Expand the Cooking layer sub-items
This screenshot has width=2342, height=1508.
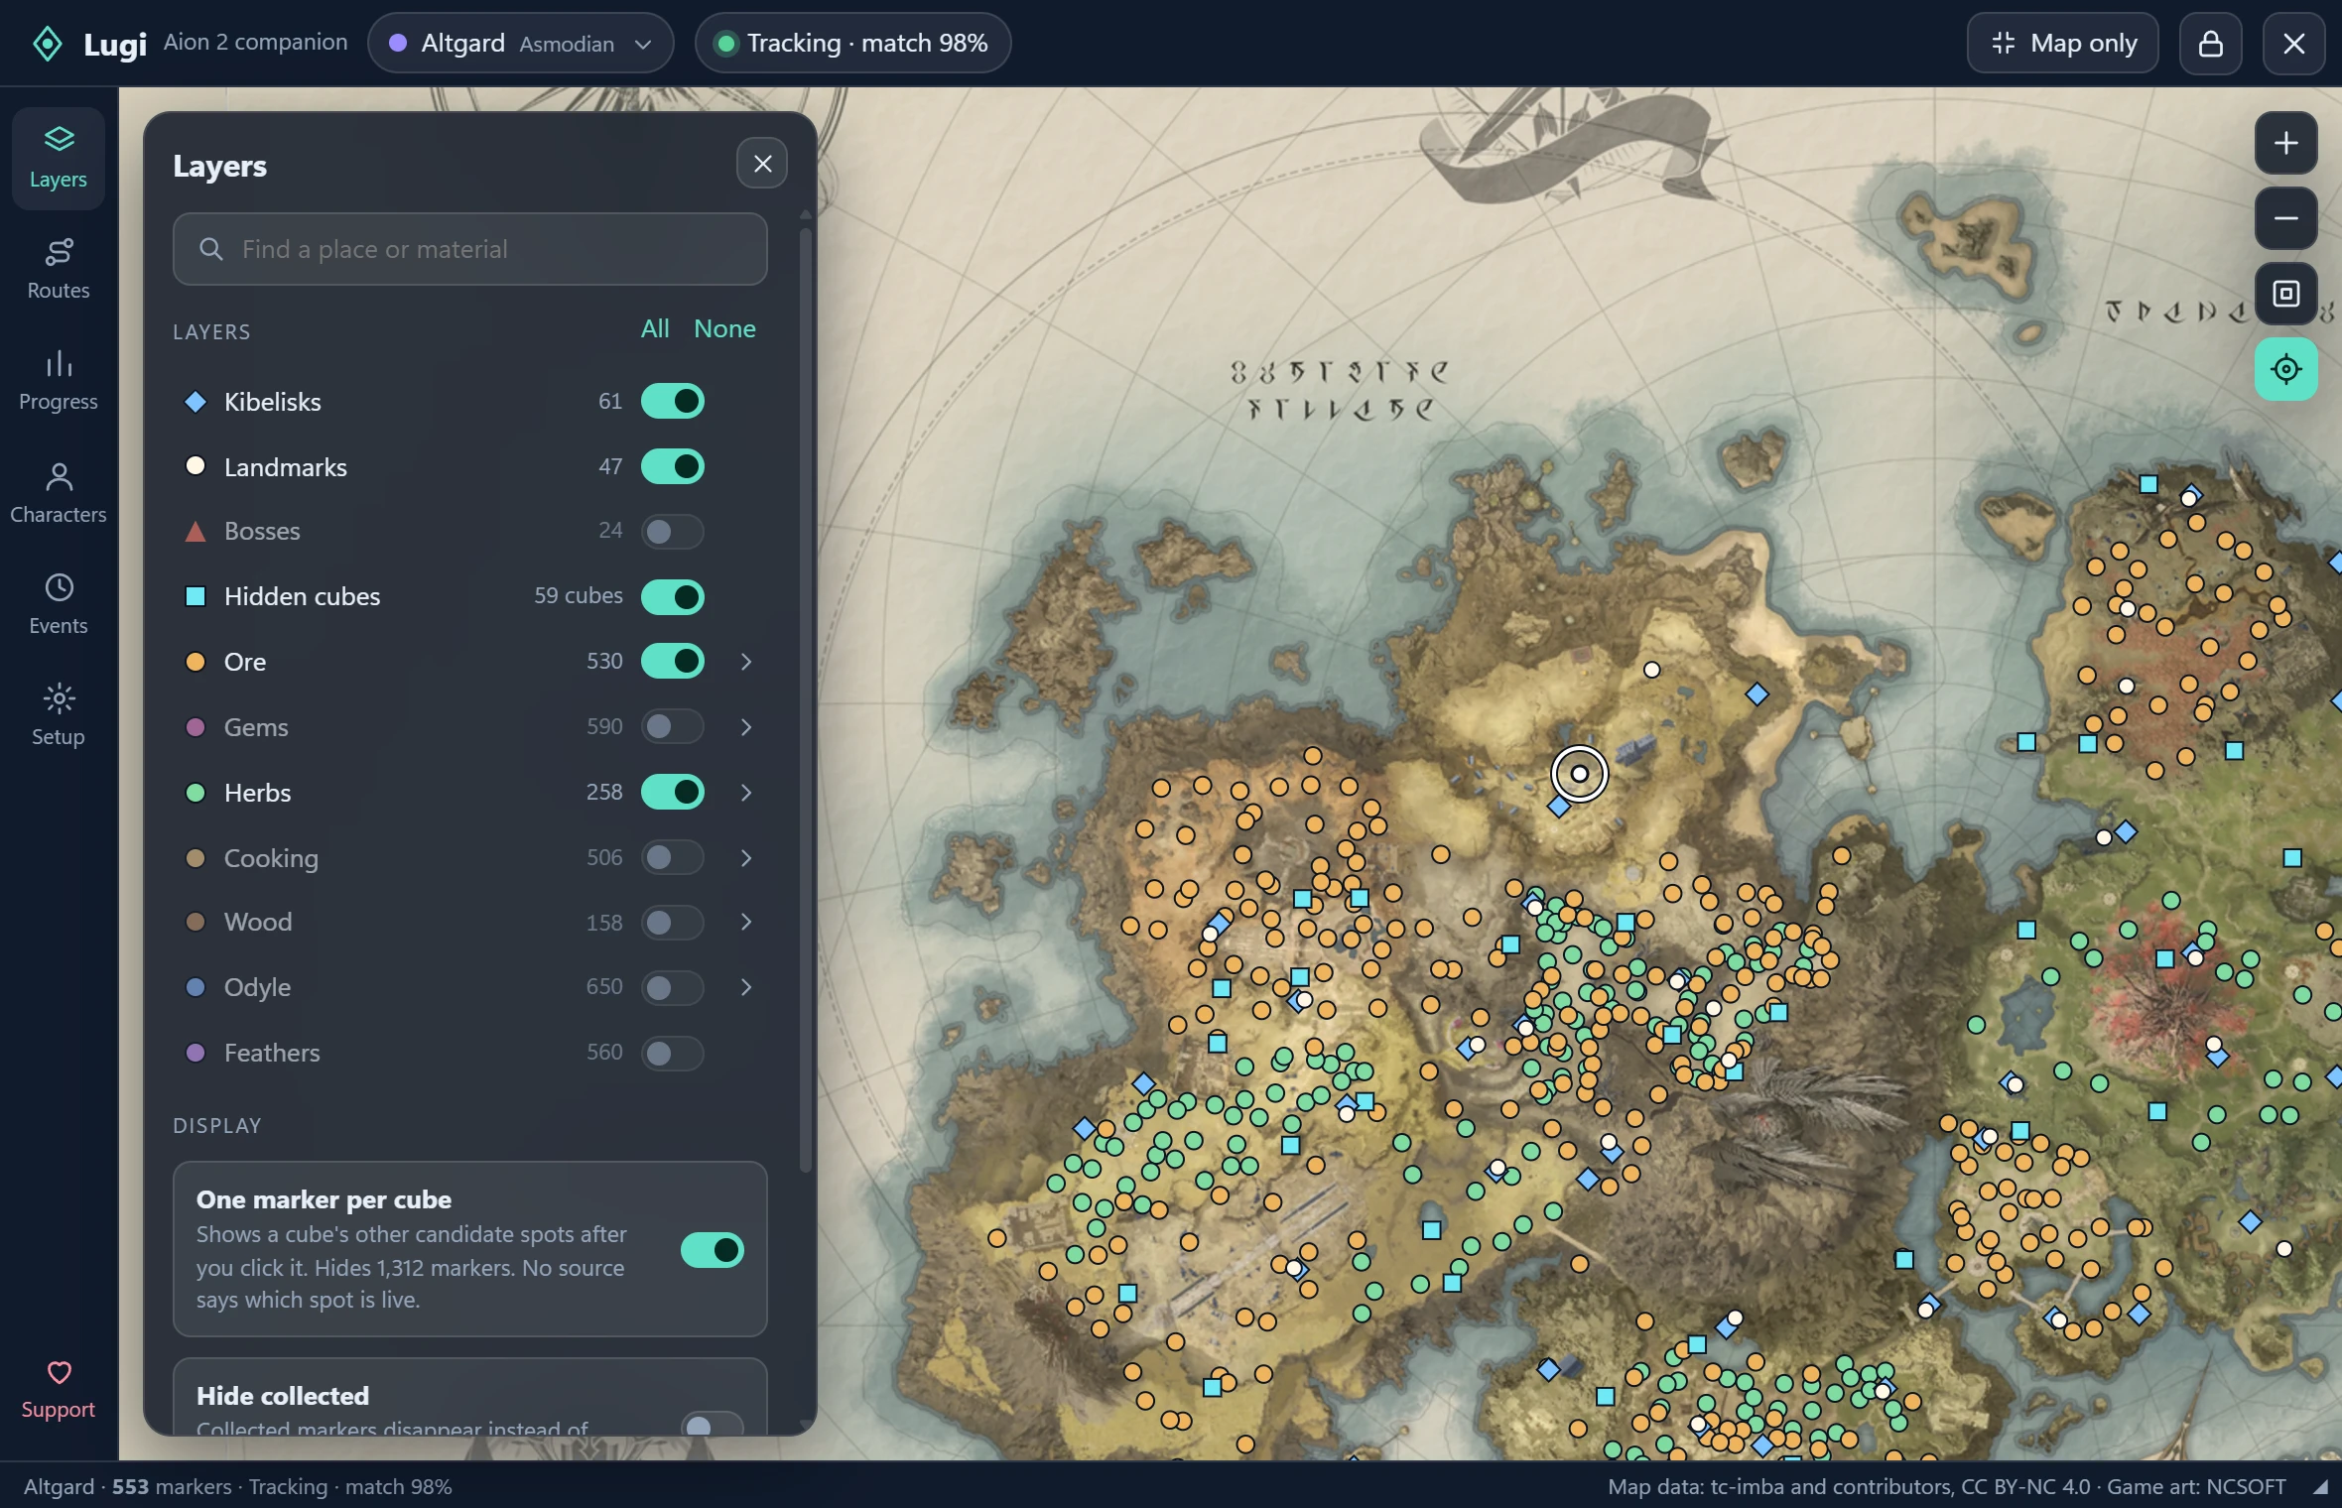[746, 858]
